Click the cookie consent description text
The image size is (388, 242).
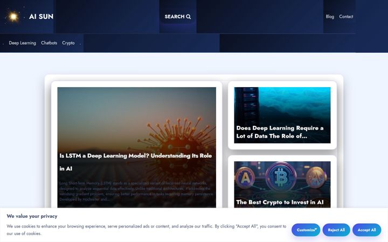146,230
